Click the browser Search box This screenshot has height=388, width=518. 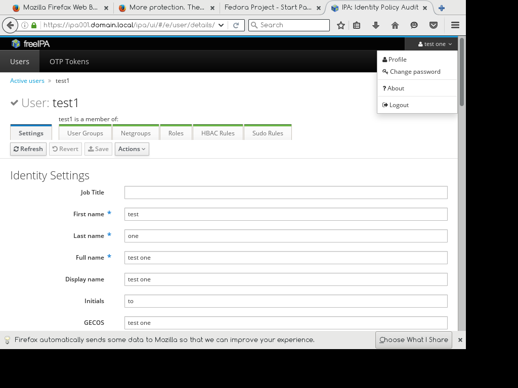click(289, 25)
